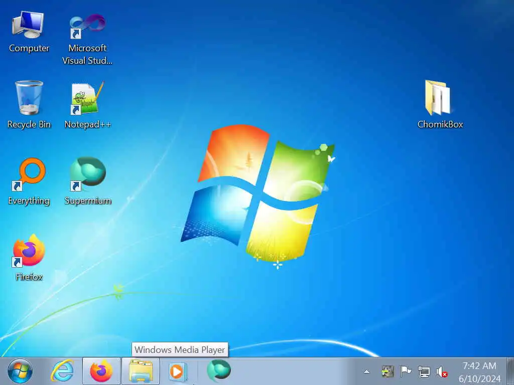Click the animal-picture tray icon
The image size is (514, 385).
[x=388, y=371]
